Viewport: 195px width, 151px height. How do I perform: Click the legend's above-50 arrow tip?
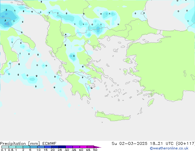coord(97,147)
